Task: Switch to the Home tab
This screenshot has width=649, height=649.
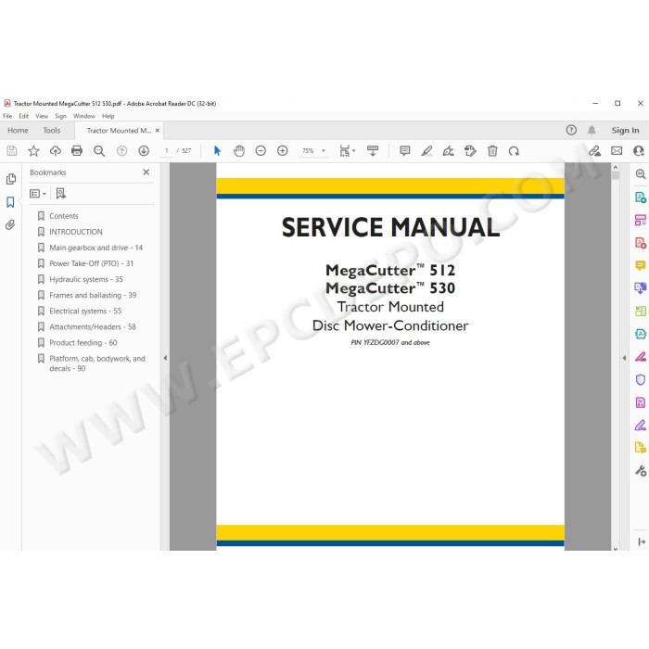Action: 18,131
